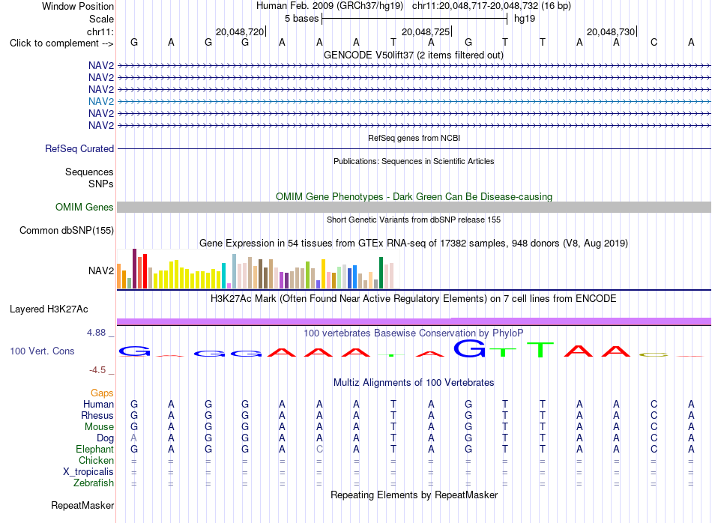This screenshot has width=712, height=523.
Task: Select the Dog alignment row label
Action: (105, 438)
